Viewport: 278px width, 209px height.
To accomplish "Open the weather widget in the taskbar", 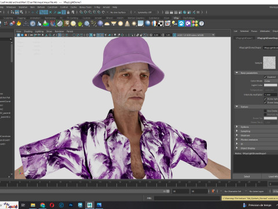I will (257, 205).
